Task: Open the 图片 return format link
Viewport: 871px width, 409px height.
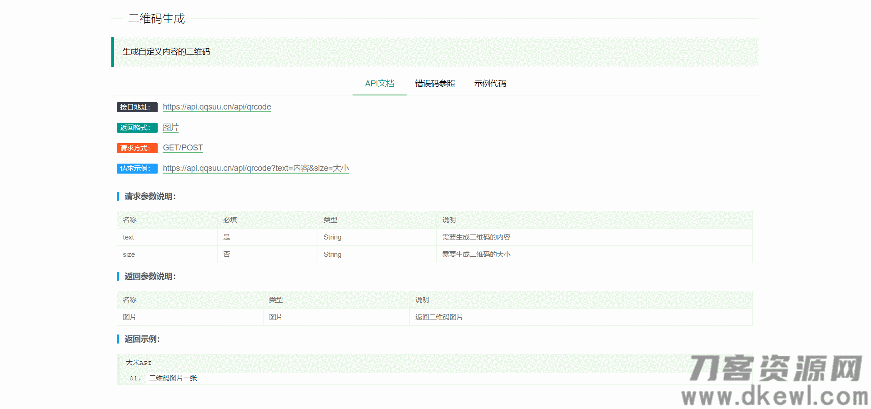Action: 170,128
